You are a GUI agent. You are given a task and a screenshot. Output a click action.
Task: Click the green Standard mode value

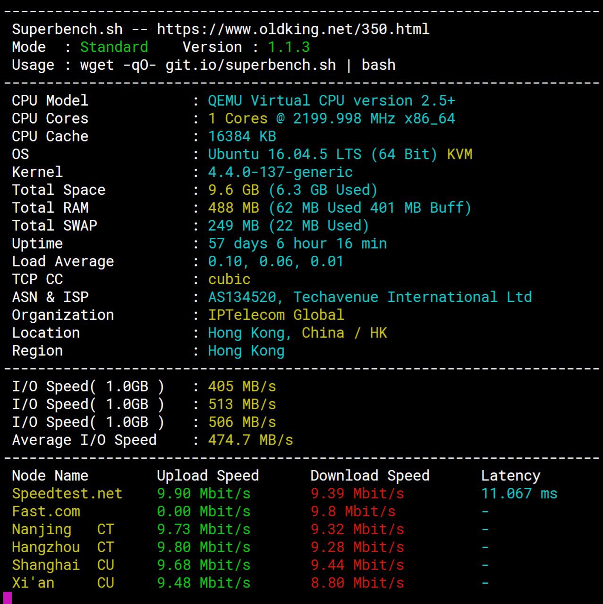tap(114, 47)
